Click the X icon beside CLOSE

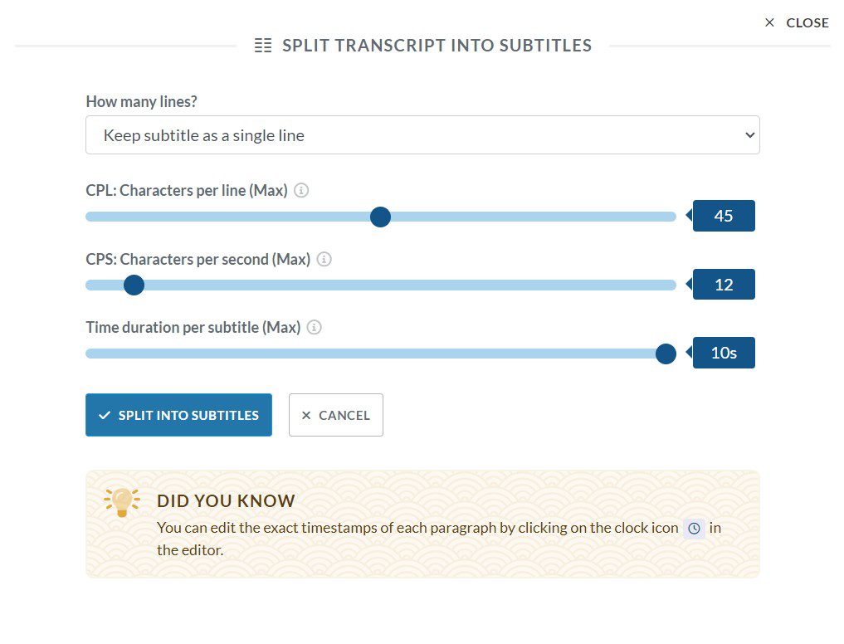[769, 22]
